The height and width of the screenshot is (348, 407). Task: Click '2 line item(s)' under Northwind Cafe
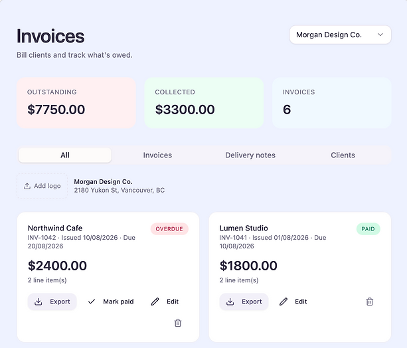47,280
